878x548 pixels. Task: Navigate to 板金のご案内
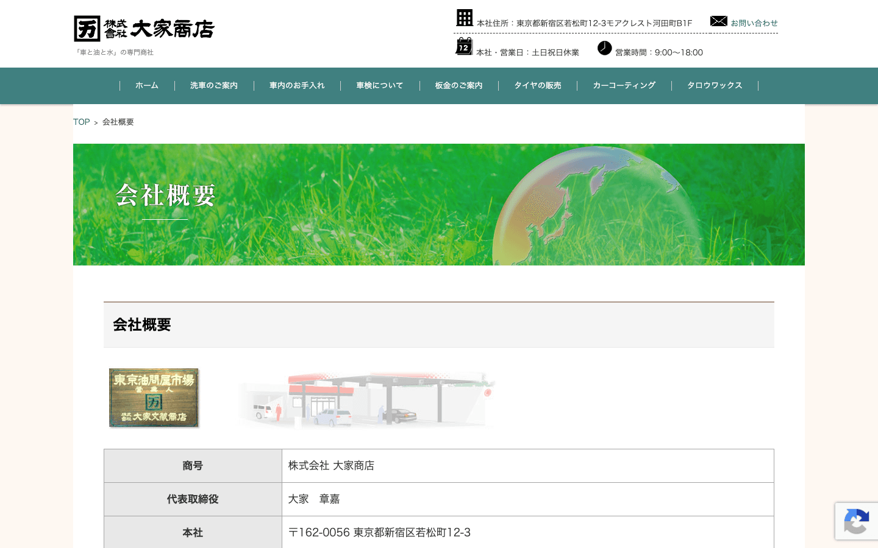click(459, 86)
